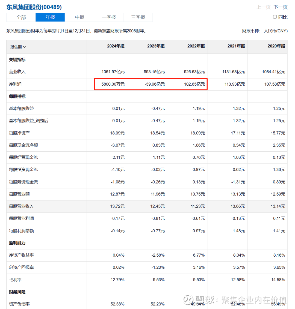Click the 基本每股收益 row label
Viewport: 295px width, 309px height.
21,108
